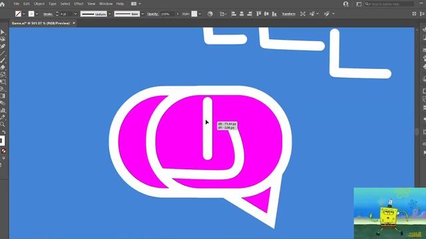
Task: Open the View menu
Action: [92, 4]
